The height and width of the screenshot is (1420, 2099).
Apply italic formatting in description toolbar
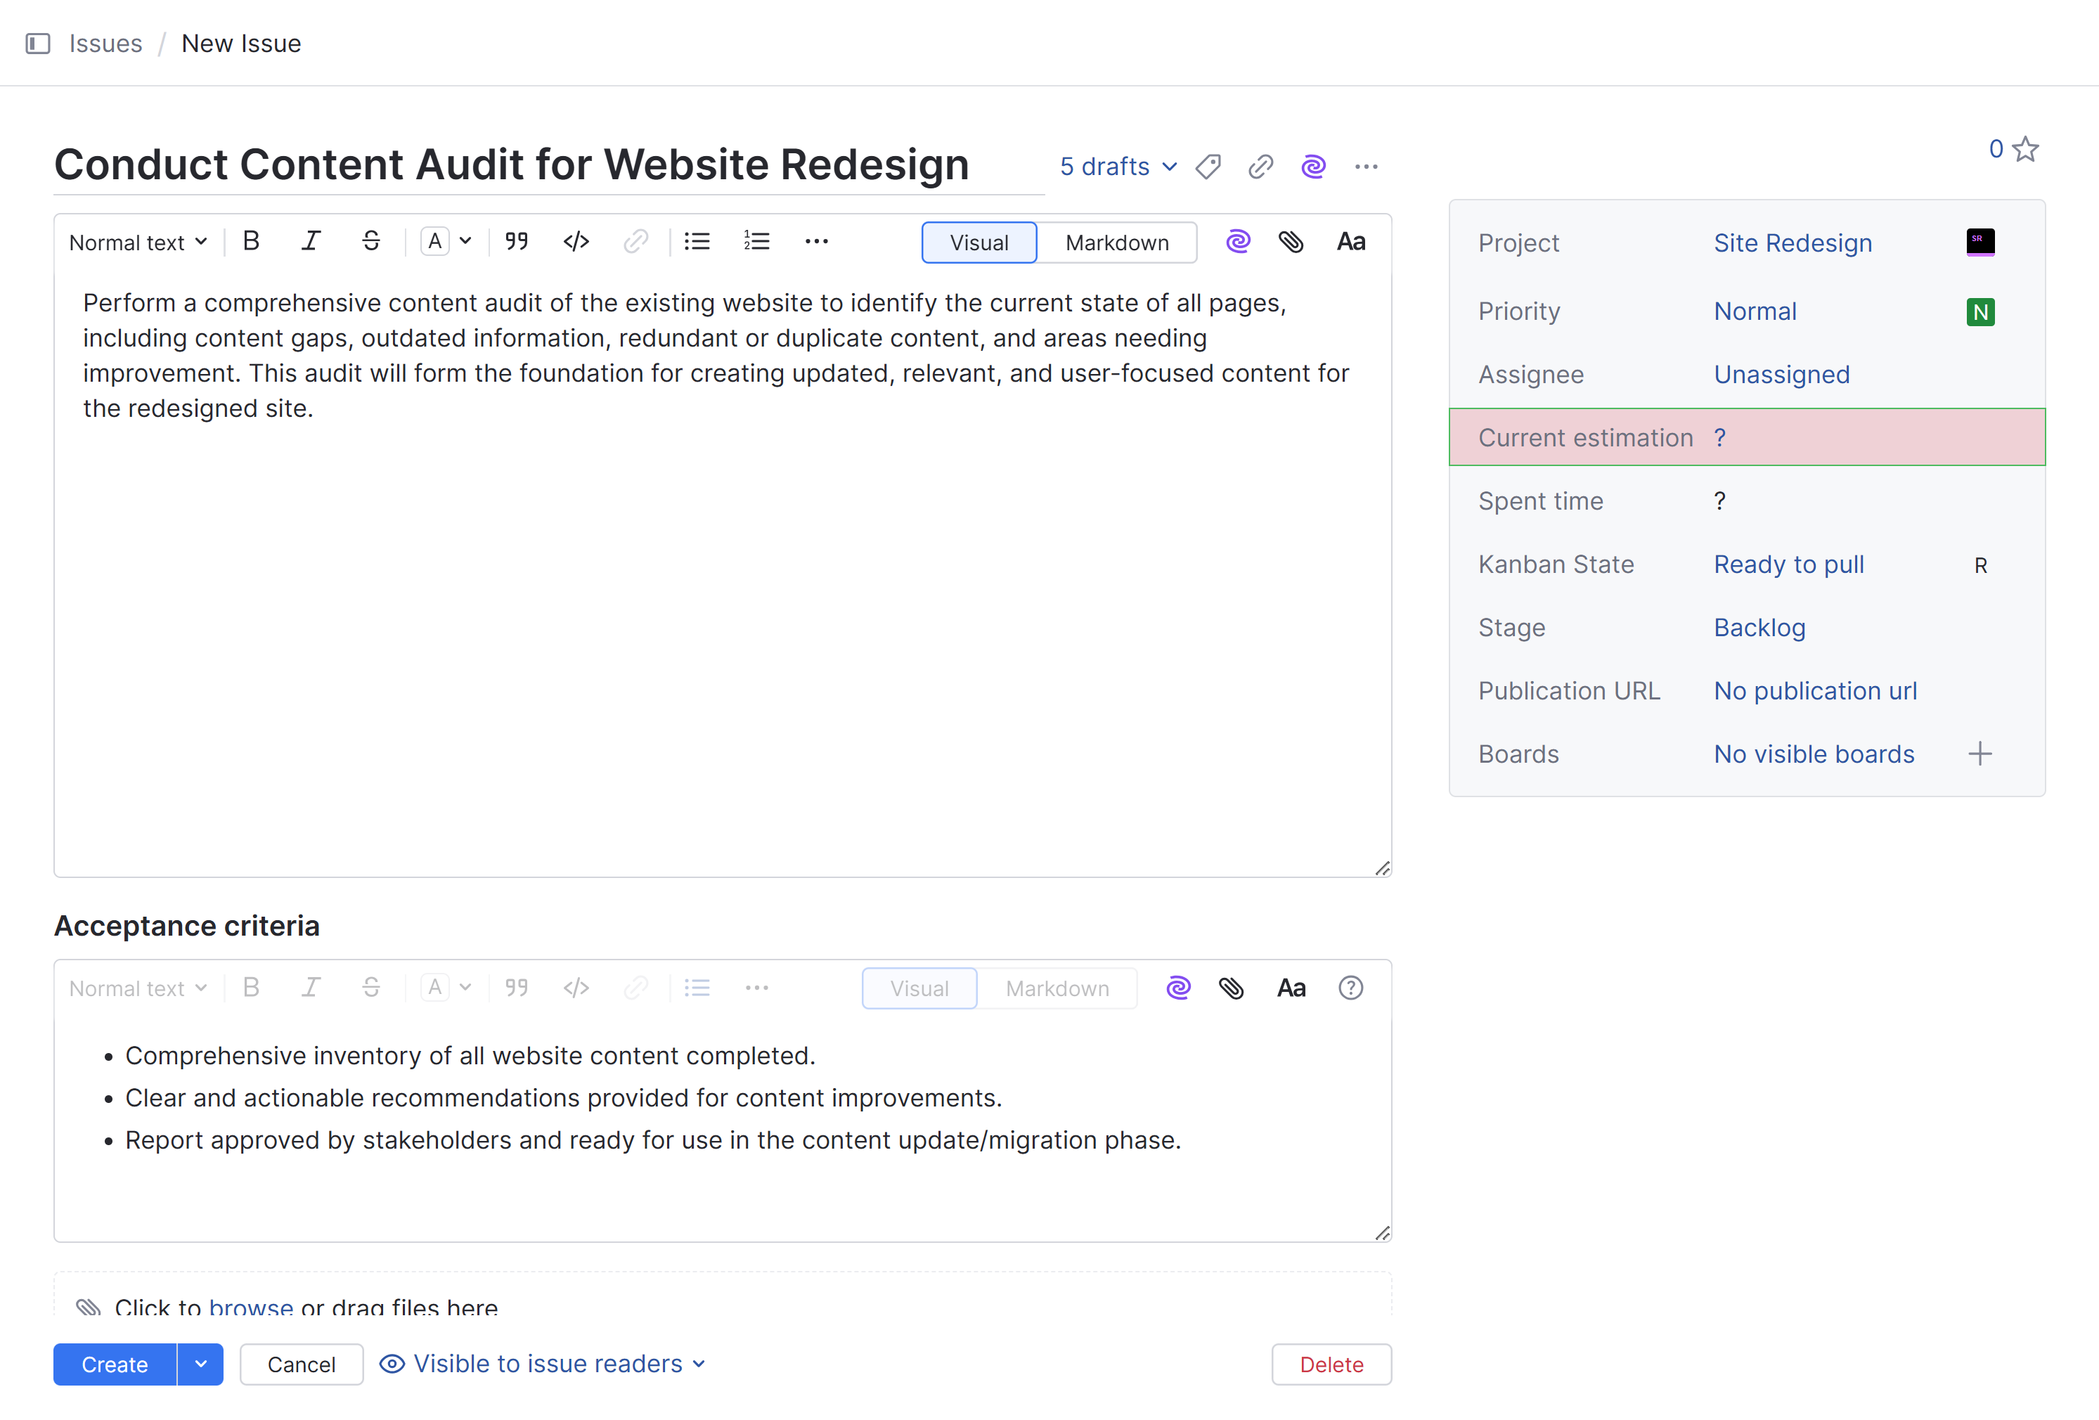click(311, 241)
